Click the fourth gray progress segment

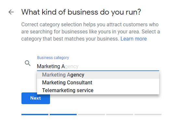[120, 115]
